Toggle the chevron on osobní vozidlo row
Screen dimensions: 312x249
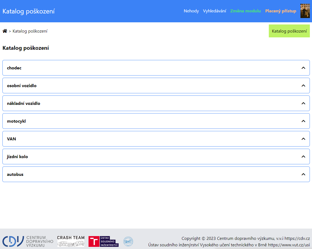point(303,86)
